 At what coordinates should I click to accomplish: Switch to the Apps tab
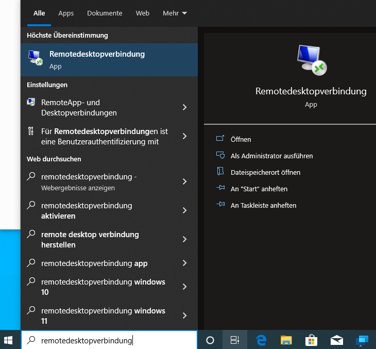66,13
